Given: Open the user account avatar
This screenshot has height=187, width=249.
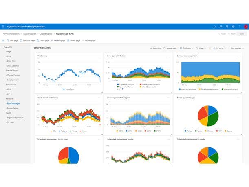Looking at the screenshot, I should tap(245, 27).
